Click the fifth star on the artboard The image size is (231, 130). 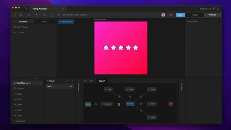tap(136, 48)
